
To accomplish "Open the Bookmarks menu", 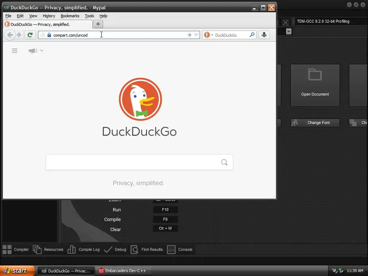I will click(70, 16).
